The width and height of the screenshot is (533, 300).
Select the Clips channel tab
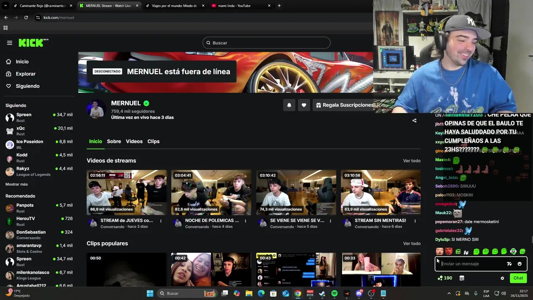(153, 141)
